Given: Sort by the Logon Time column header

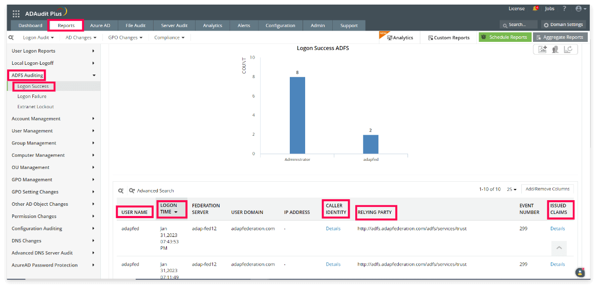Looking at the screenshot, I should tap(172, 209).
